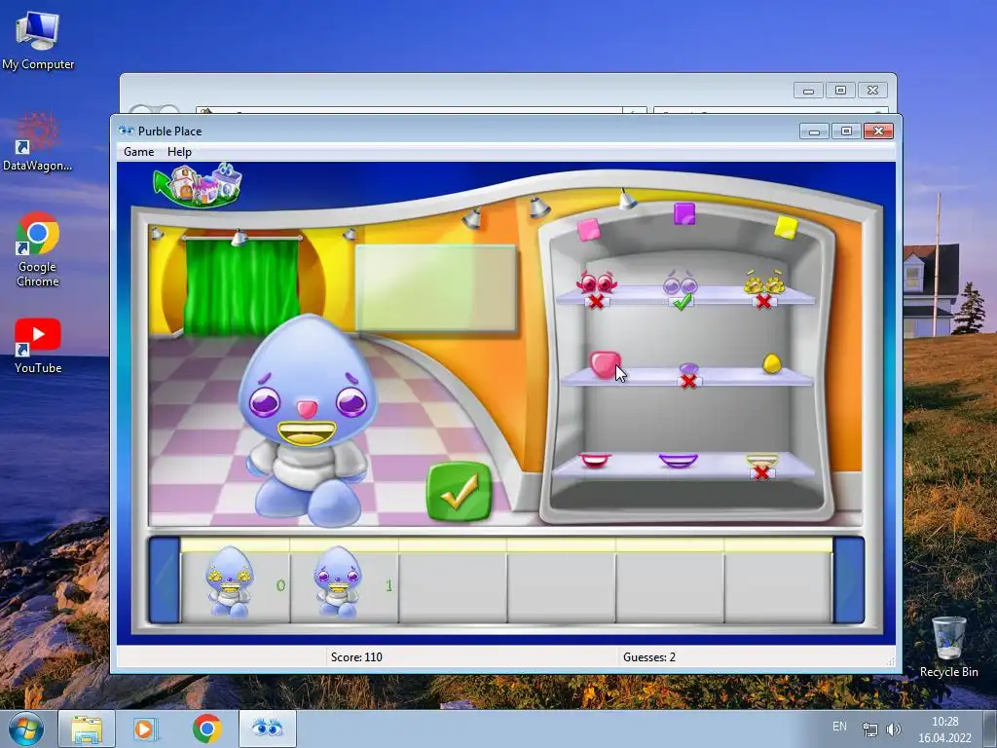Viewport: 997px width, 748px height.
Task: Maximize the Purble Place window
Action: 846,131
